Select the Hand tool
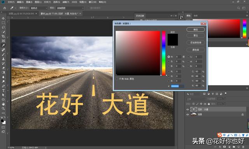The height and width of the screenshot is (149, 249). [3, 104]
